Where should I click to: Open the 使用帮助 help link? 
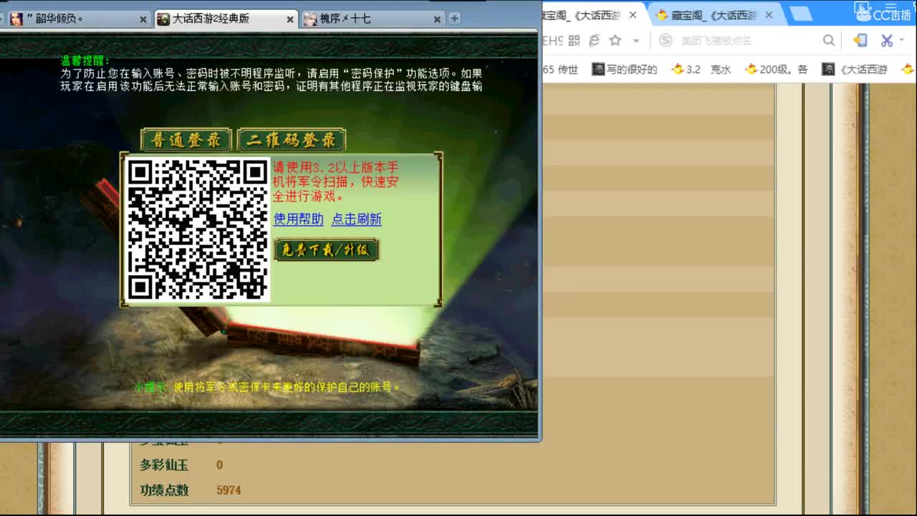299,219
